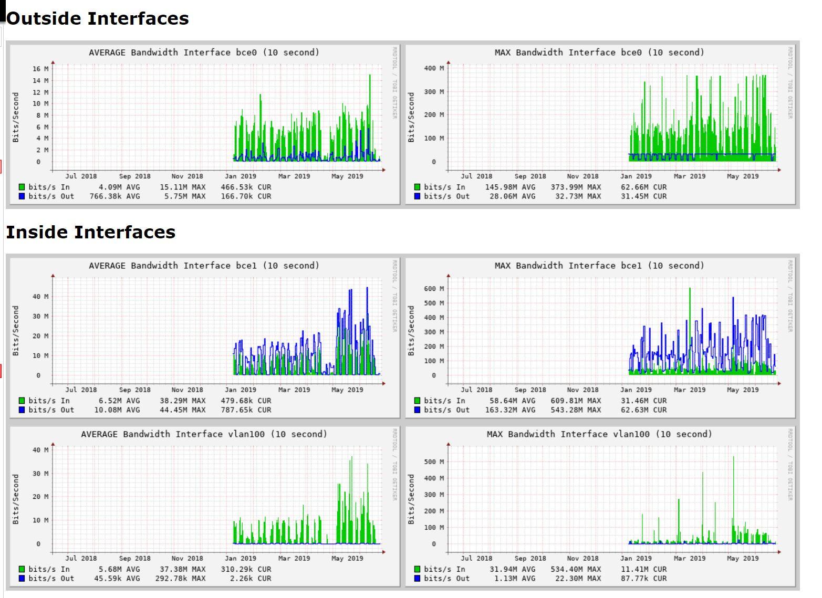Click the blue Out legend marker on vlan100 max graph
822x598 pixels.
pyautogui.click(x=418, y=579)
